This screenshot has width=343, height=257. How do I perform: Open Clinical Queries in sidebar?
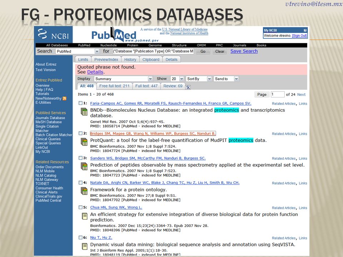click(x=48, y=139)
